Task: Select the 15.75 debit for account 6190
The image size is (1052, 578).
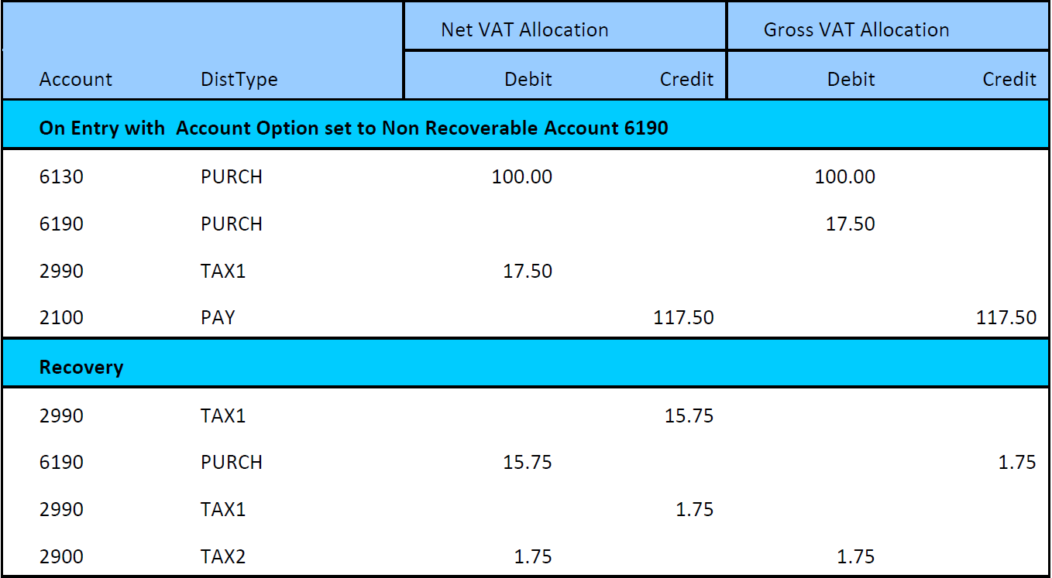Action: point(528,462)
